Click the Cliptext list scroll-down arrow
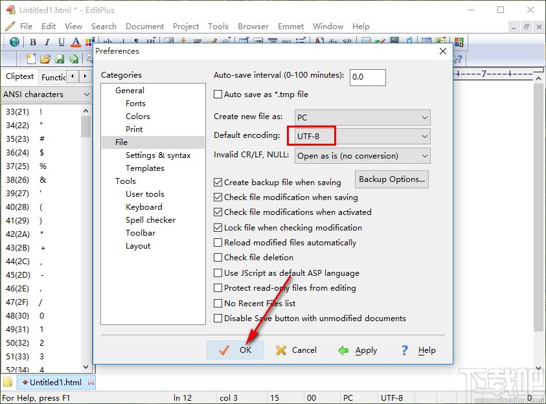The width and height of the screenshot is (546, 404). tap(86, 366)
